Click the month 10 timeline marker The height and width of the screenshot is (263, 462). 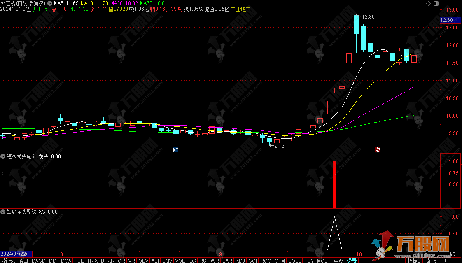click(359, 254)
